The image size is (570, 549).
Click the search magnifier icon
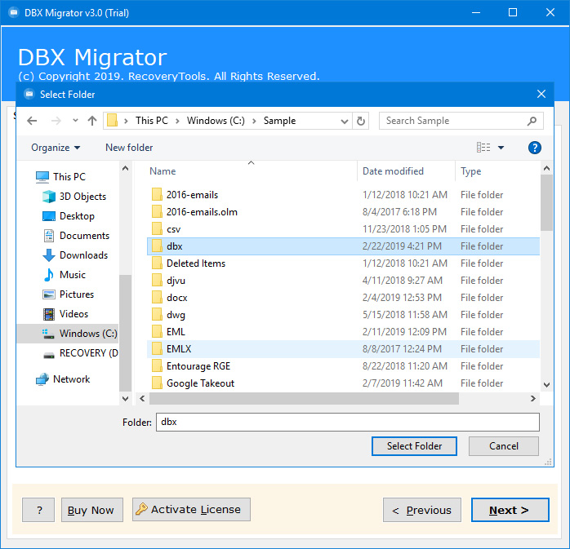[x=532, y=121]
